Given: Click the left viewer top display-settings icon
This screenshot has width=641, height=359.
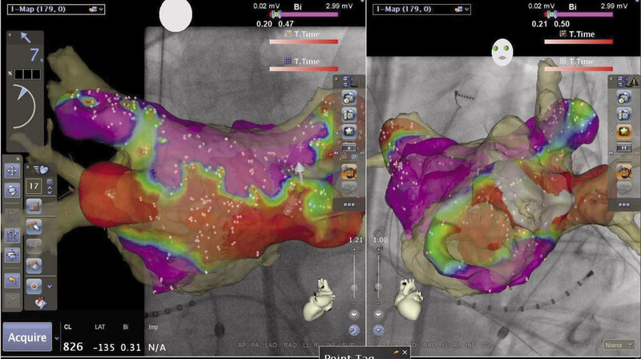Looking at the screenshot, I should click(349, 82).
